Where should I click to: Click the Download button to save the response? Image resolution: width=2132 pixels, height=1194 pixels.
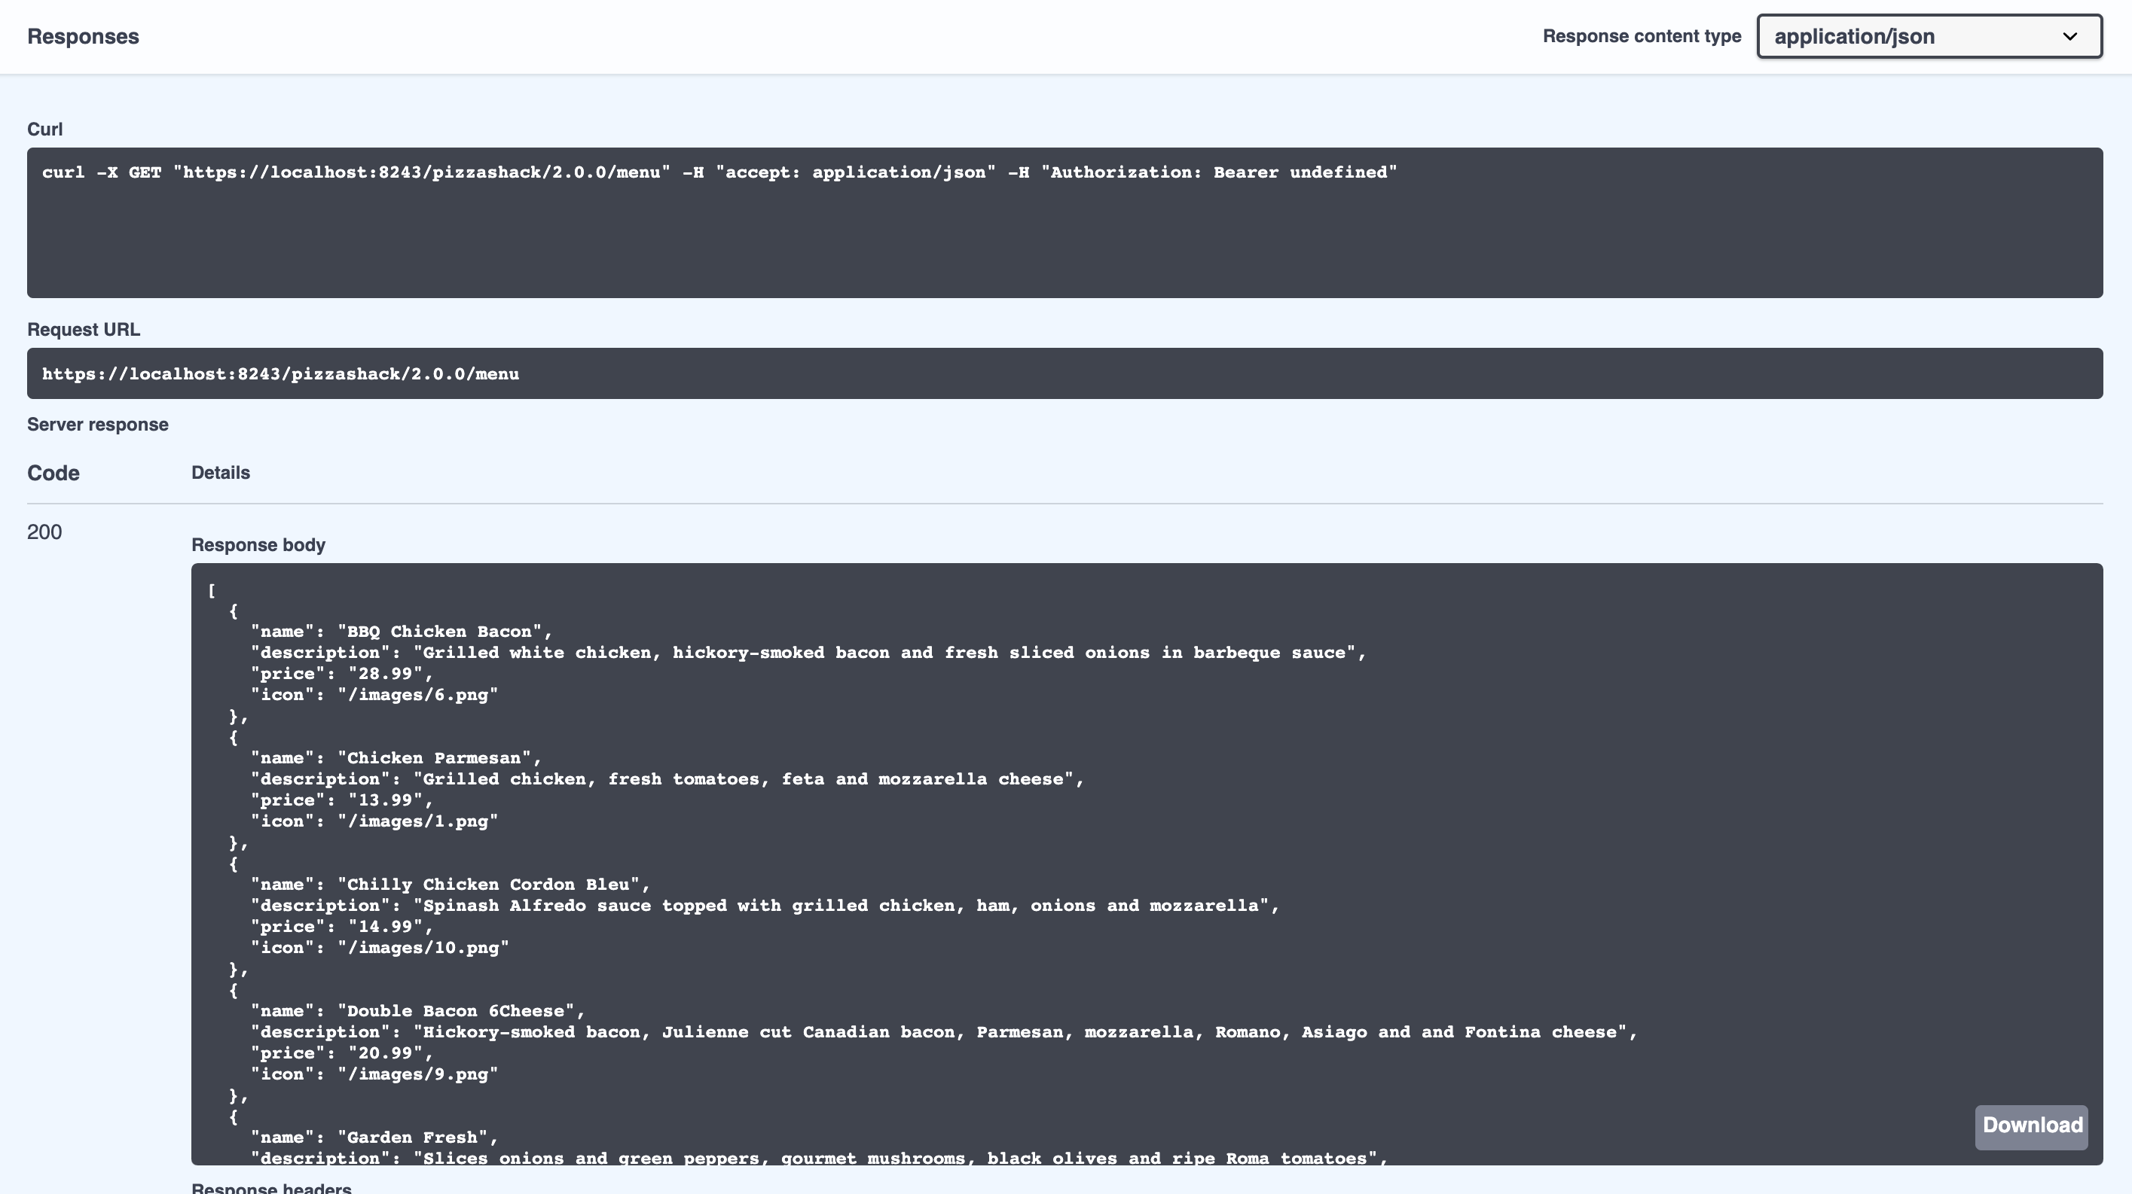pyautogui.click(x=2032, y=1126)
